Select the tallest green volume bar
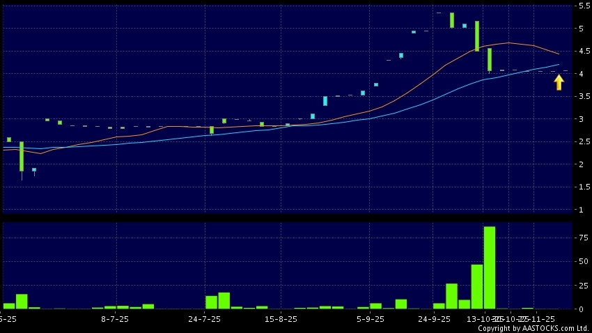The height and width of the screenshot is (333, 592). coord(490,268)
